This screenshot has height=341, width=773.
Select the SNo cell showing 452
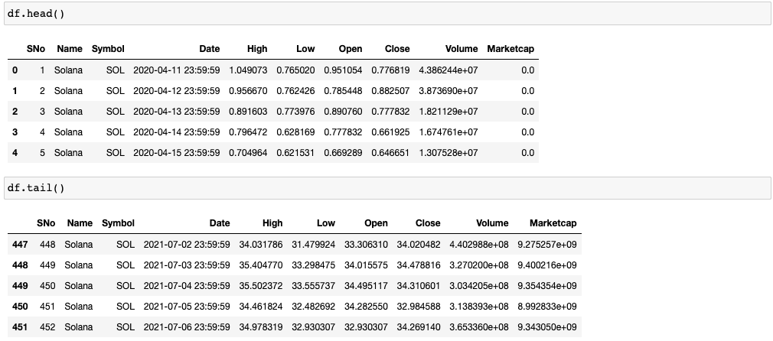[x=47, y=327]
